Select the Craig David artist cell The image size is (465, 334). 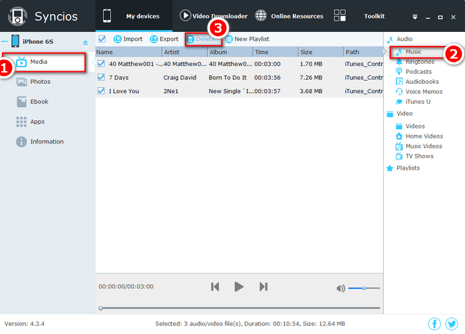point(180,77)
